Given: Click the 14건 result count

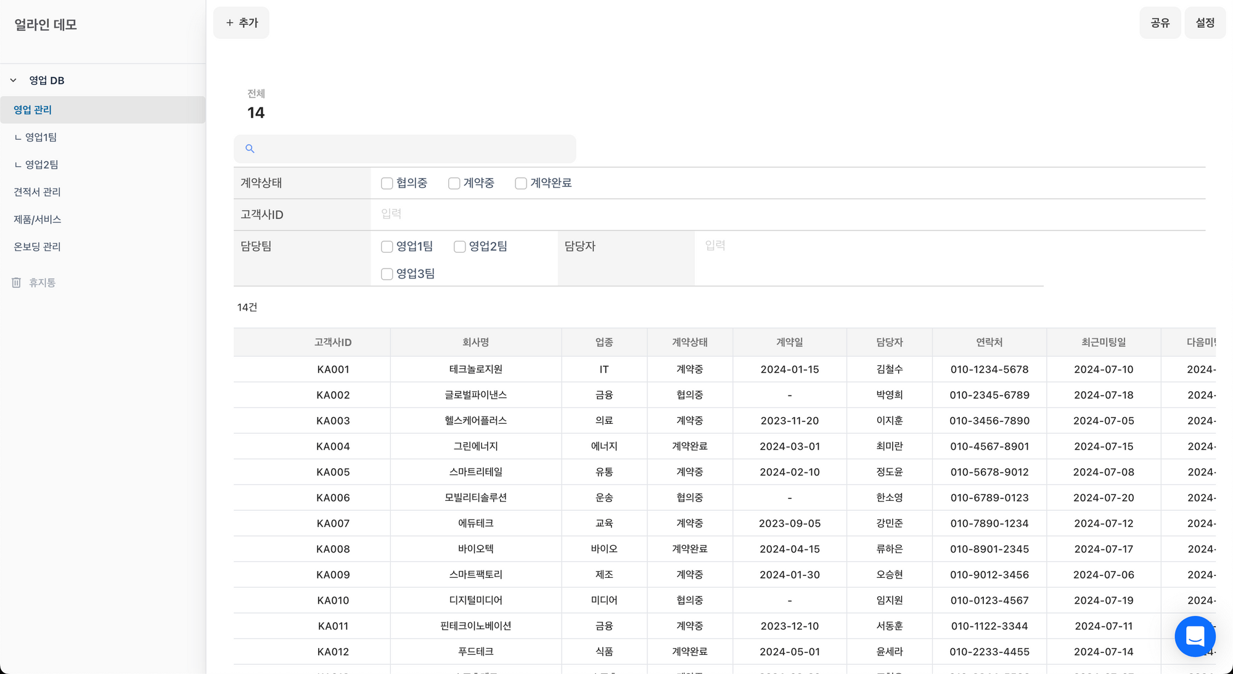Looking at the screenshot, I should tap(247, 307).
